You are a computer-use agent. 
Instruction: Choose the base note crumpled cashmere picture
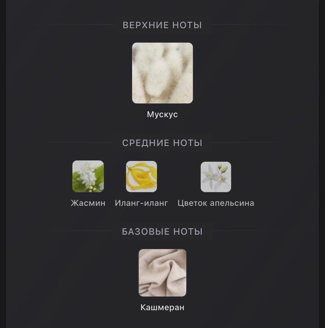pyautogui.click(x=162, y=273)
